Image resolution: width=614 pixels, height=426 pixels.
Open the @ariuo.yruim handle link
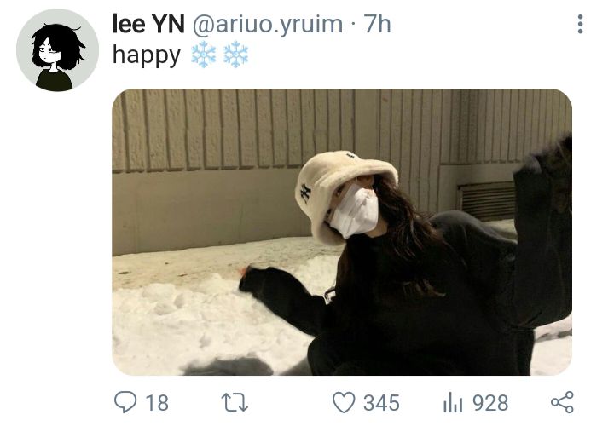[268, 25]
